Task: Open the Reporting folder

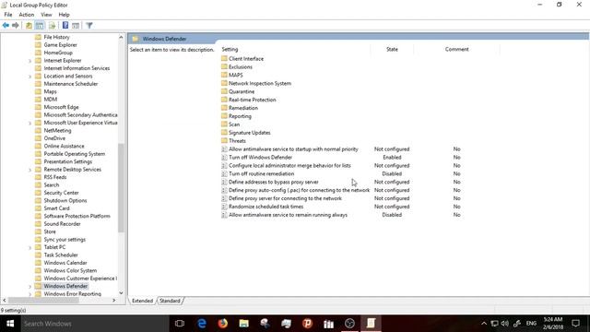Action: pyautogui.click(x=240, y=116)
